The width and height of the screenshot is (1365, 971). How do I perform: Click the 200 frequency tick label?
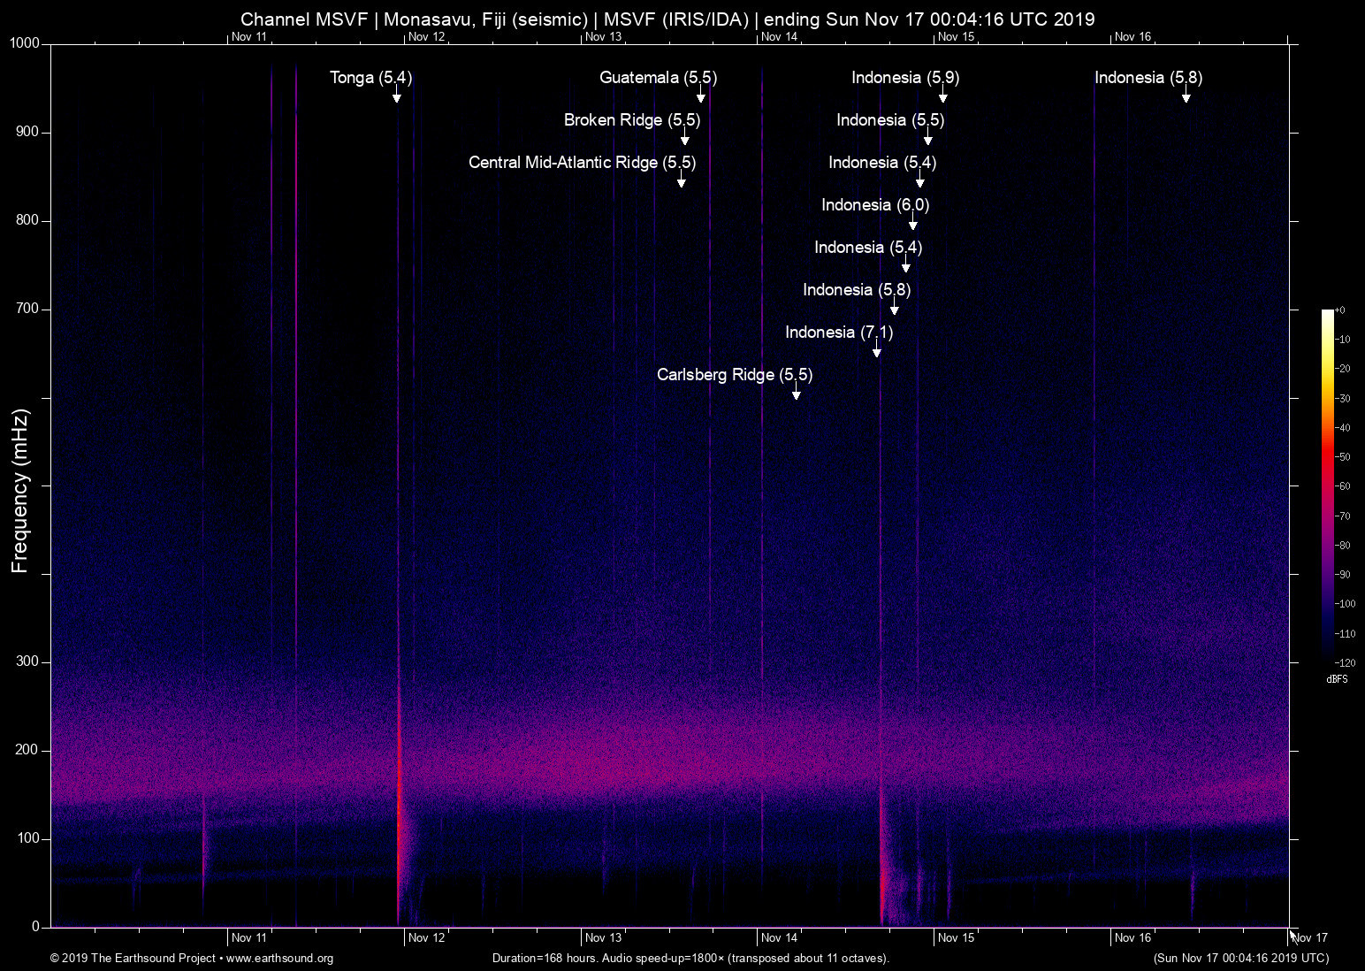(28, 750)
